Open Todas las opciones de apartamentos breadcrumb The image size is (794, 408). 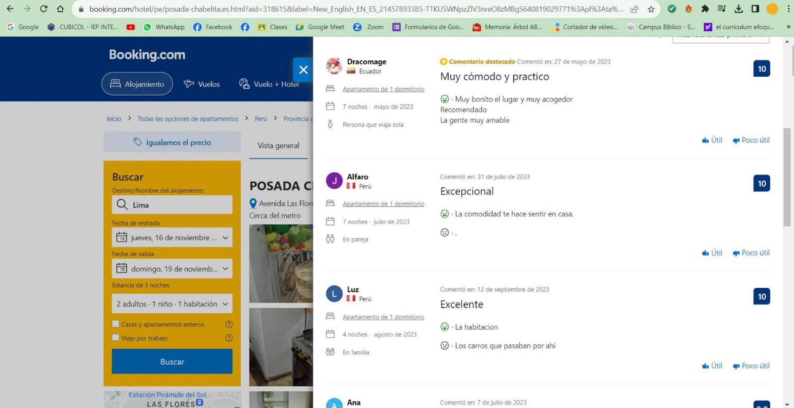[x=188, y=119]
